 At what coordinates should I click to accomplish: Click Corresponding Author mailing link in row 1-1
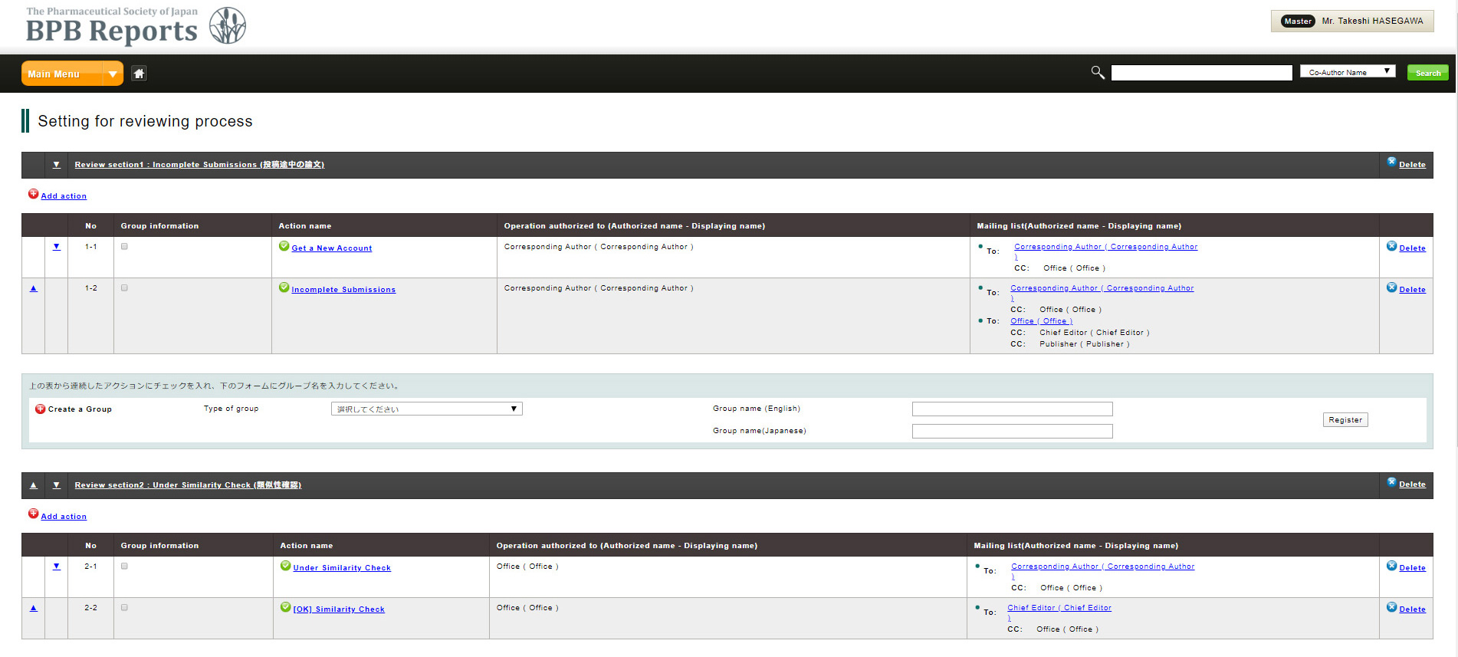1105,247
